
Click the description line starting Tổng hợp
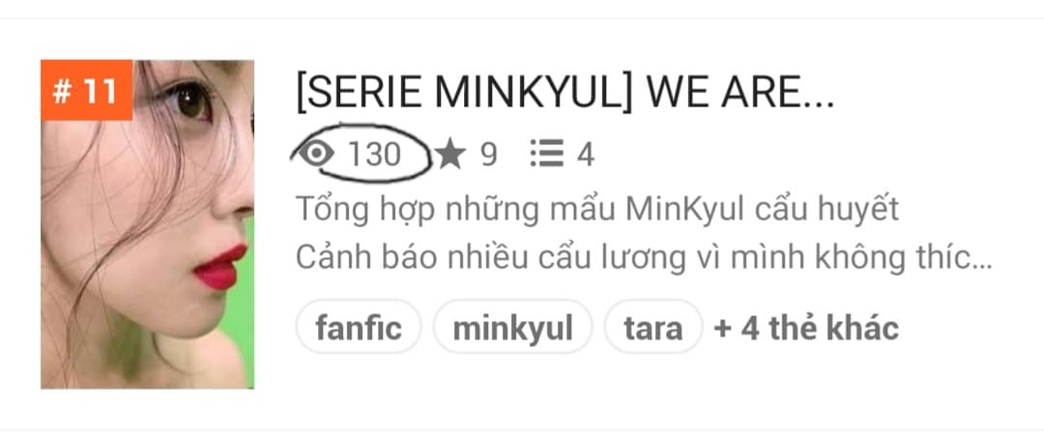(x=597, y=210)
